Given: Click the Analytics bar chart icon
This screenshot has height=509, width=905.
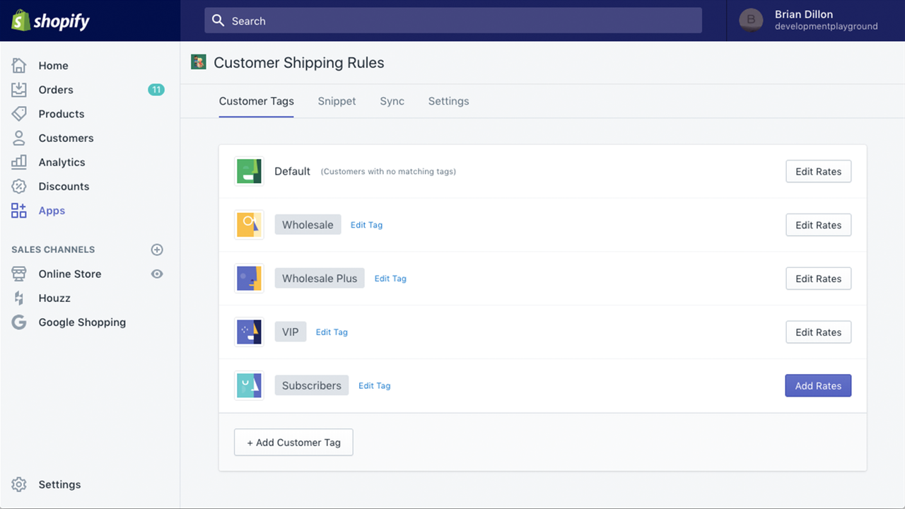Looking at the screenshot, I should pos(19,162).
